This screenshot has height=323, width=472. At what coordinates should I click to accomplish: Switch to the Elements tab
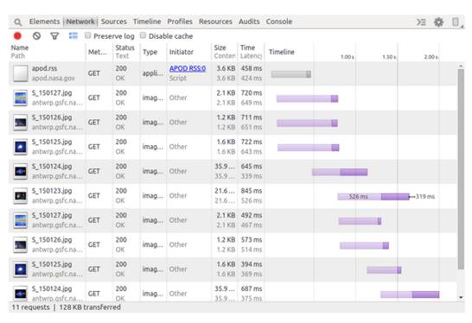44,22
